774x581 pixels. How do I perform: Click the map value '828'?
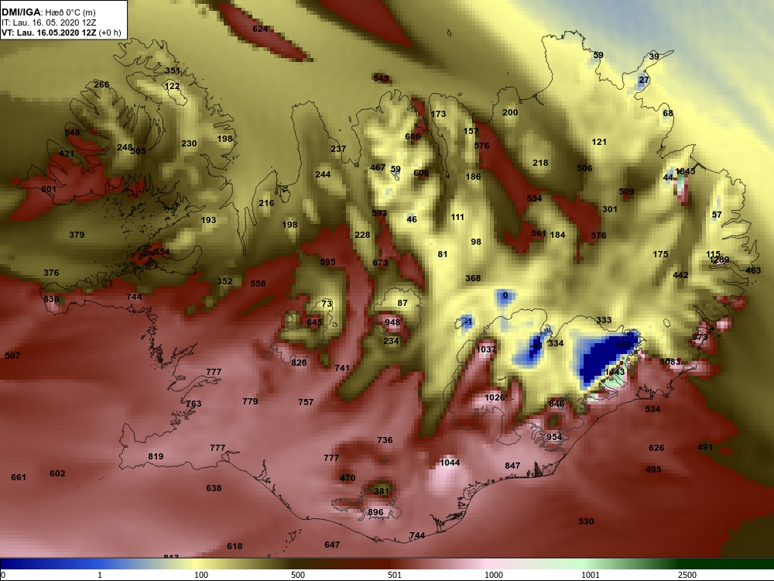click(x=299, y=363)
